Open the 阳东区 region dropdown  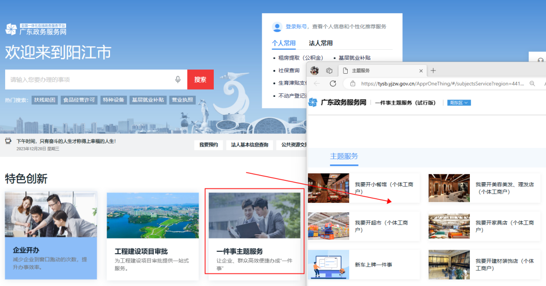(x=459, y=102)
